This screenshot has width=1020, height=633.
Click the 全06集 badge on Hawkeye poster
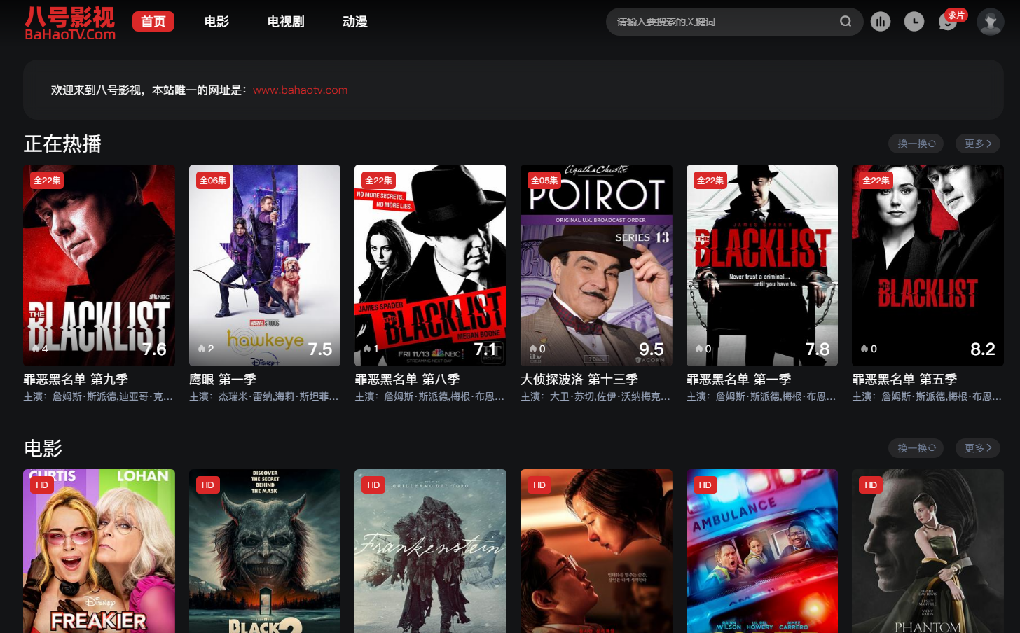(x=213, y=180)
